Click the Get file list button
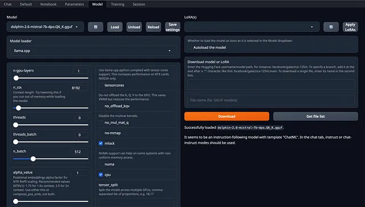The width and height of the screenshot is (365, 207). [315, 116]
